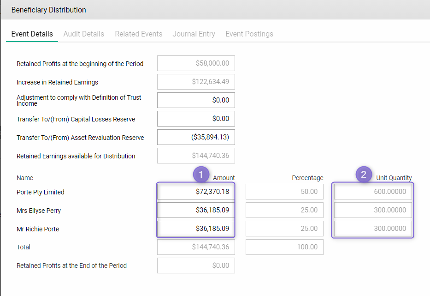Click the Retained Earnings available for Distribution field
The width and height of the screenshot is (430, 296).
[x=196, y=156]
